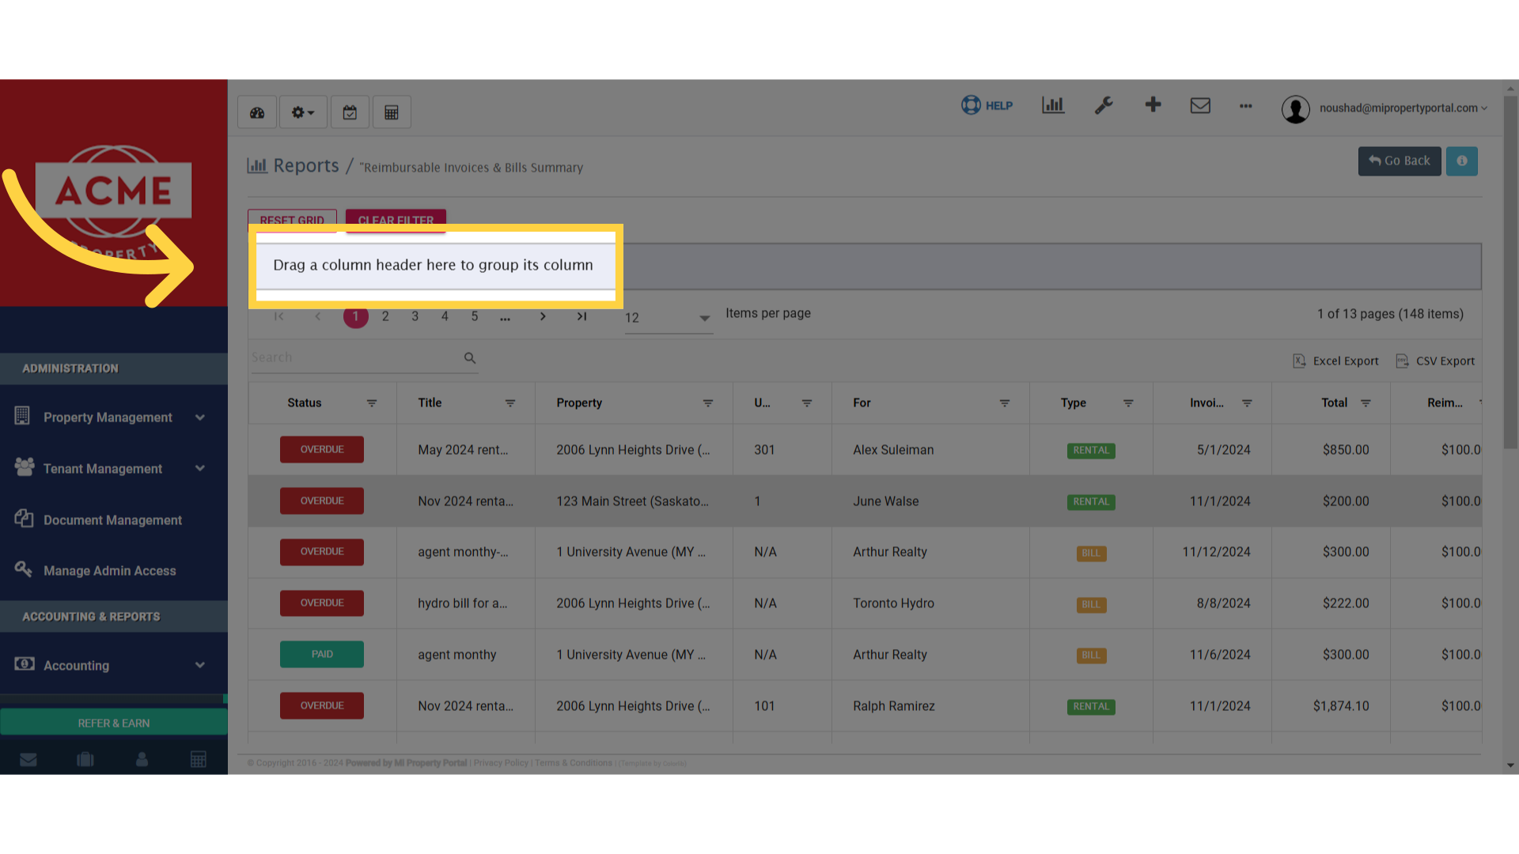Screen dimensions: 1519x854
Task: Open the Status column filter
Action: point(372,402)
